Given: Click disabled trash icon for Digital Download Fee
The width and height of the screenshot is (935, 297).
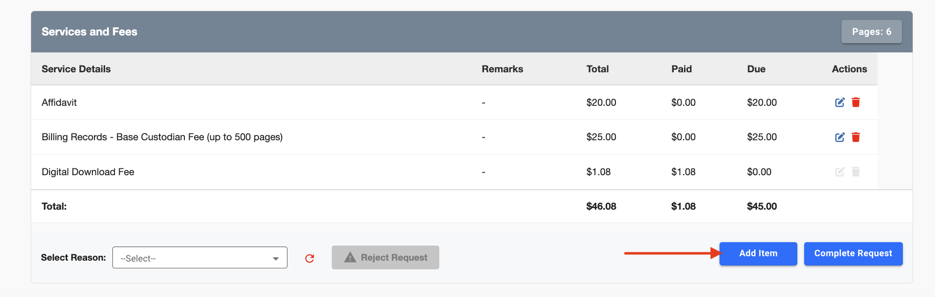Looking at the screenshot, I should click(x=856, y=172).
